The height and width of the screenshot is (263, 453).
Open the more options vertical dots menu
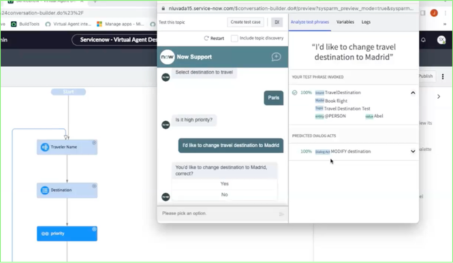coord(443,76)
